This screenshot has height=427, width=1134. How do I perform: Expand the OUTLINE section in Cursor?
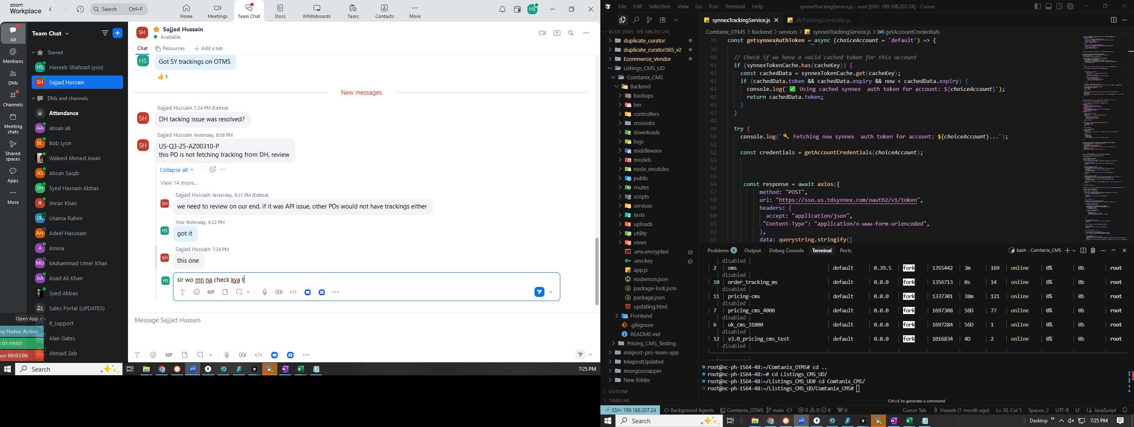pos(618,391)
